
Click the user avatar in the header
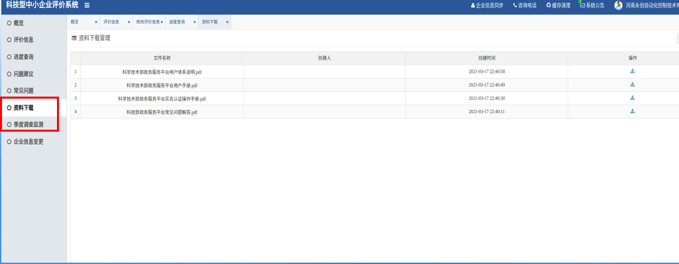618,6
